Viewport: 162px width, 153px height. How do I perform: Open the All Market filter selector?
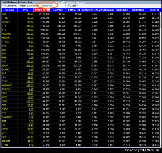(x=33, y=6)
